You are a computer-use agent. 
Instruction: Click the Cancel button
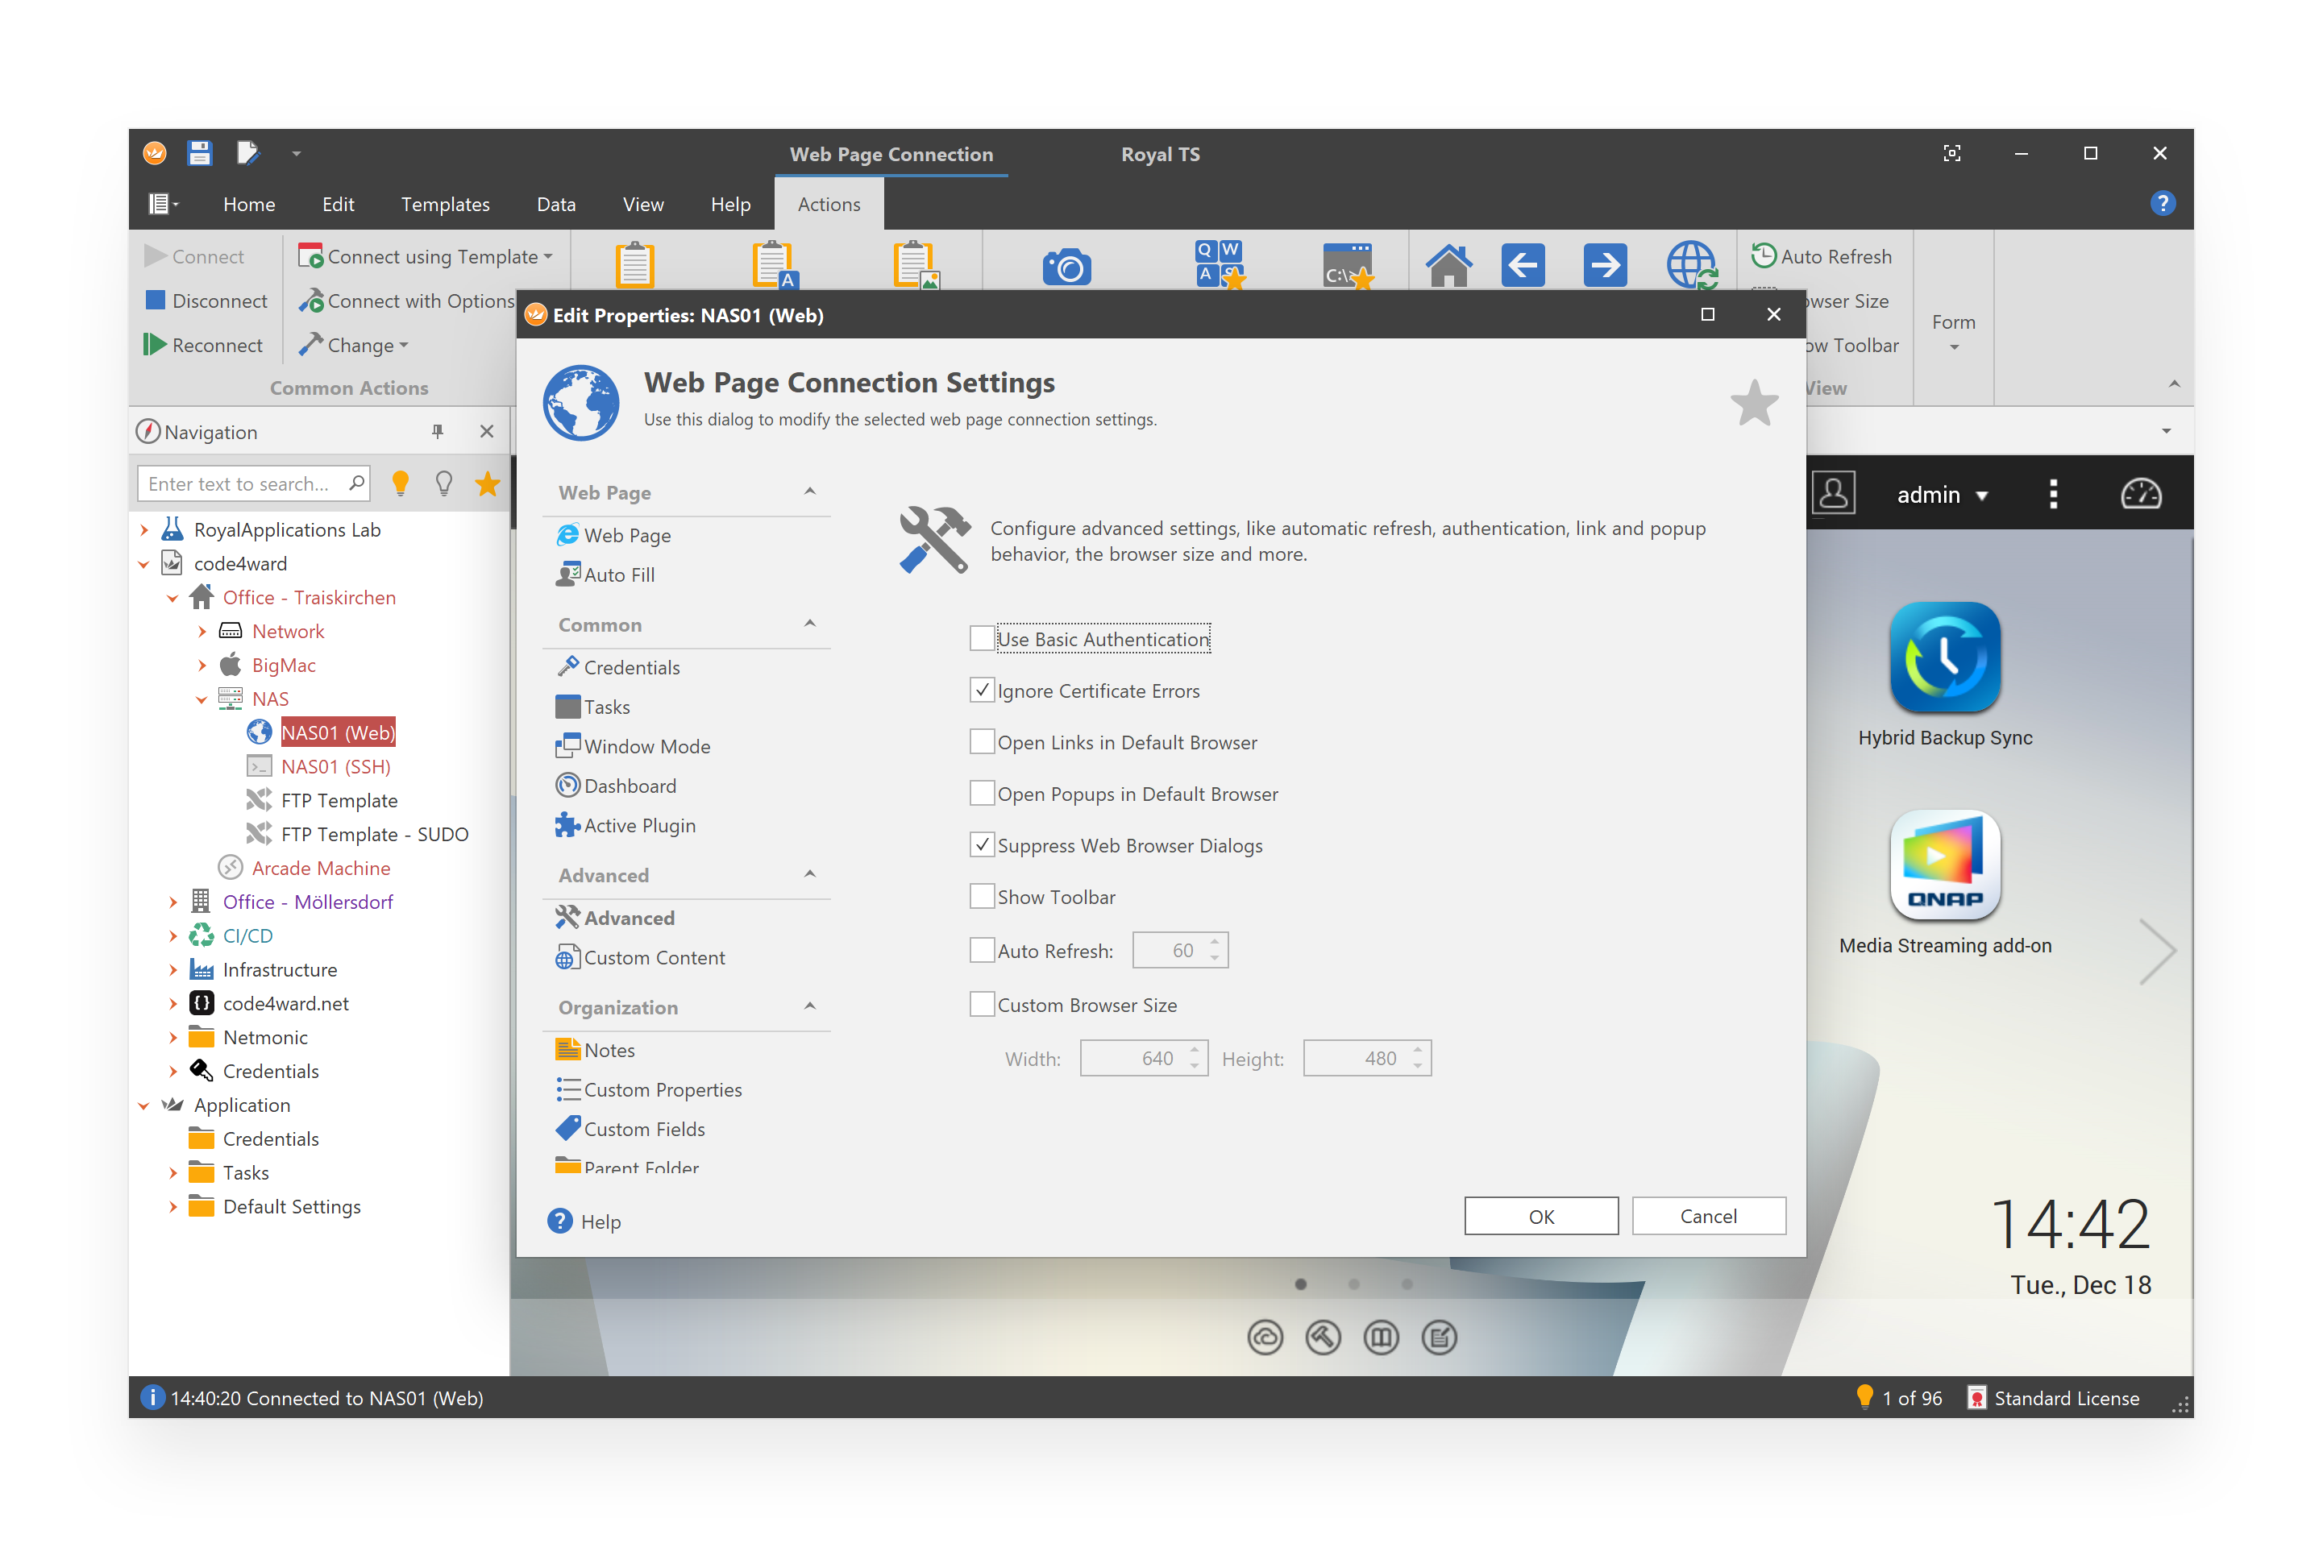coord(1708,1216)
